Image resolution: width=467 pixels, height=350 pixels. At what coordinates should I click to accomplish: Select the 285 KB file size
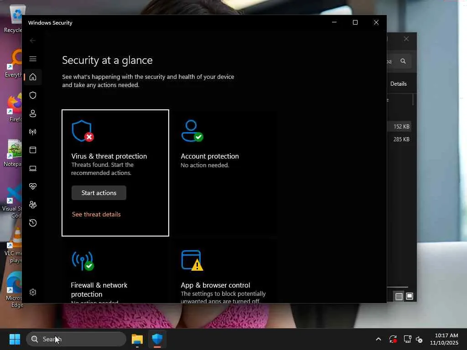point(401,139)
